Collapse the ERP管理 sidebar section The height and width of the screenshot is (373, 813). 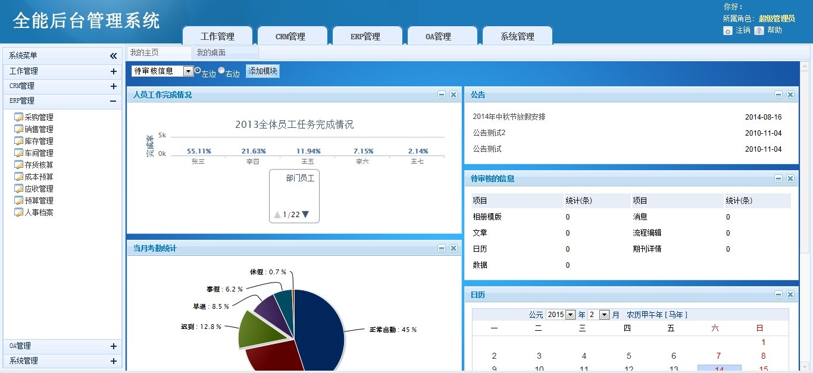pyautogui.click(x=113, y=101)
